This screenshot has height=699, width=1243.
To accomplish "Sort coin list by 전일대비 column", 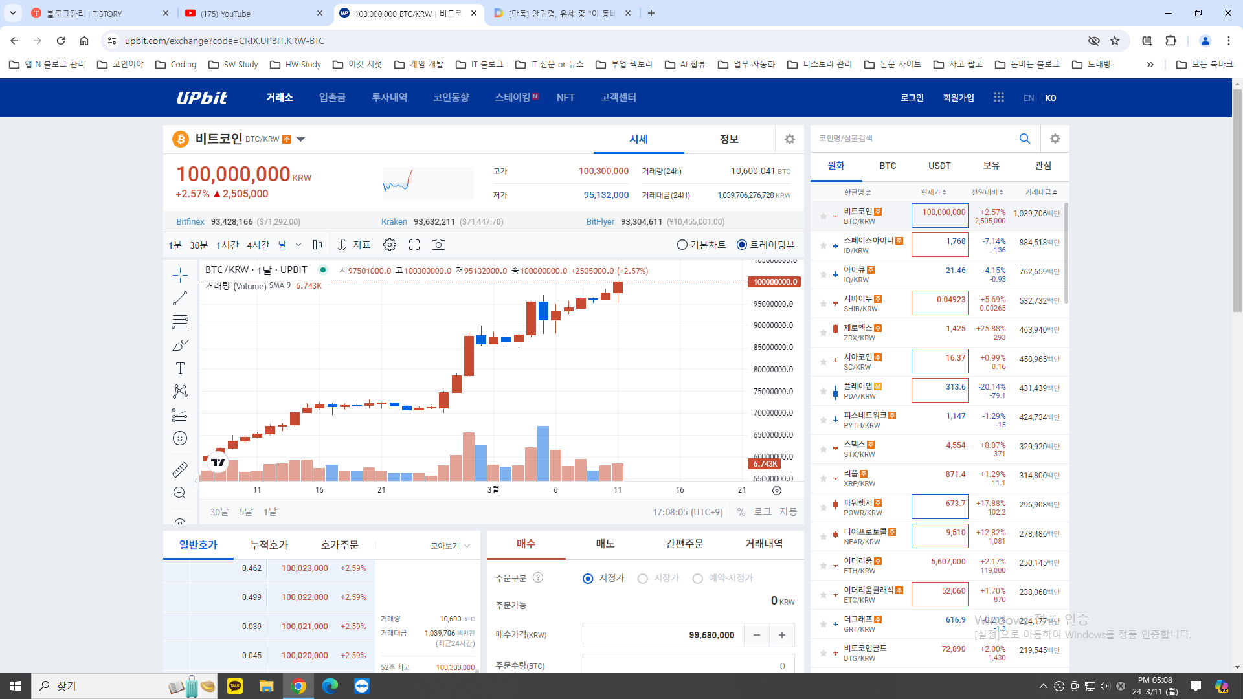I will pos(987,192).
